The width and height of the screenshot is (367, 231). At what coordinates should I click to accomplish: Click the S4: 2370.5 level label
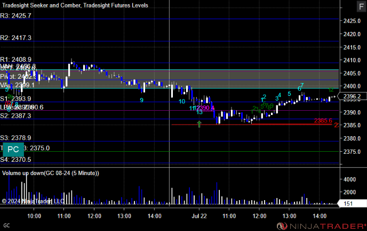[15, 160]
